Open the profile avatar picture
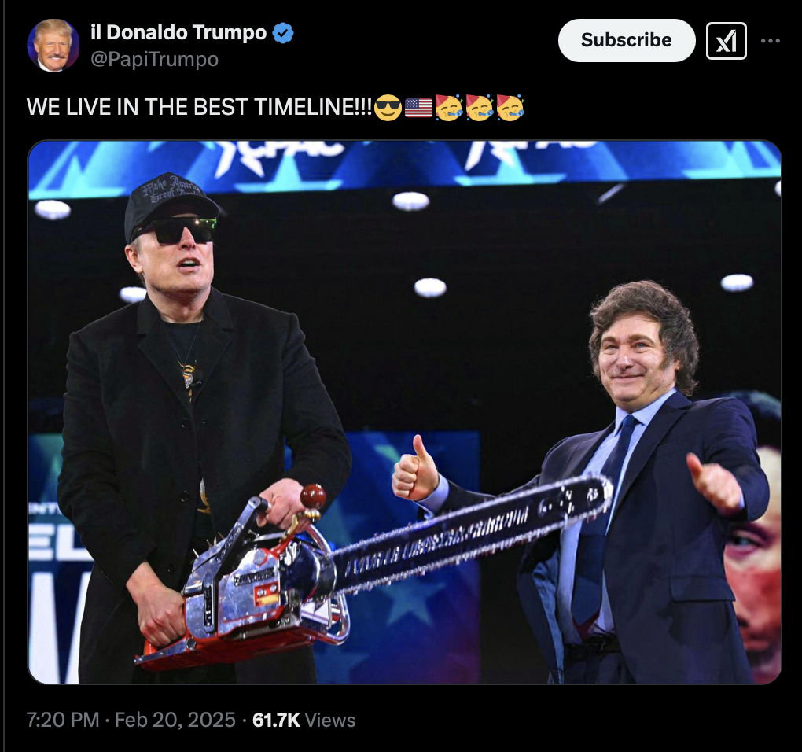The width and height of the screenshot is (802, 752). tap(53, 45)
